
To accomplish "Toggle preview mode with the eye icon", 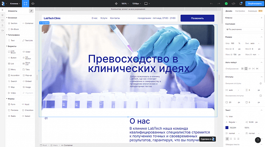I will [x=33, y=4].
